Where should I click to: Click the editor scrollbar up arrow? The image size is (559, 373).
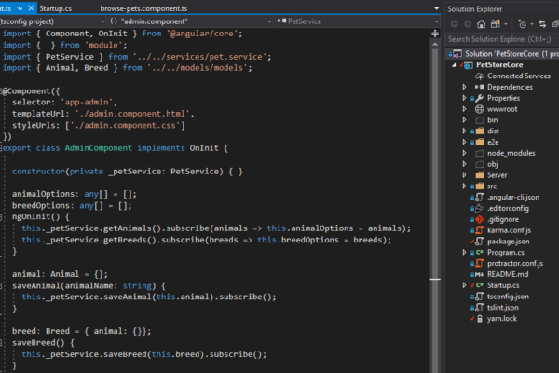point(435,44)
